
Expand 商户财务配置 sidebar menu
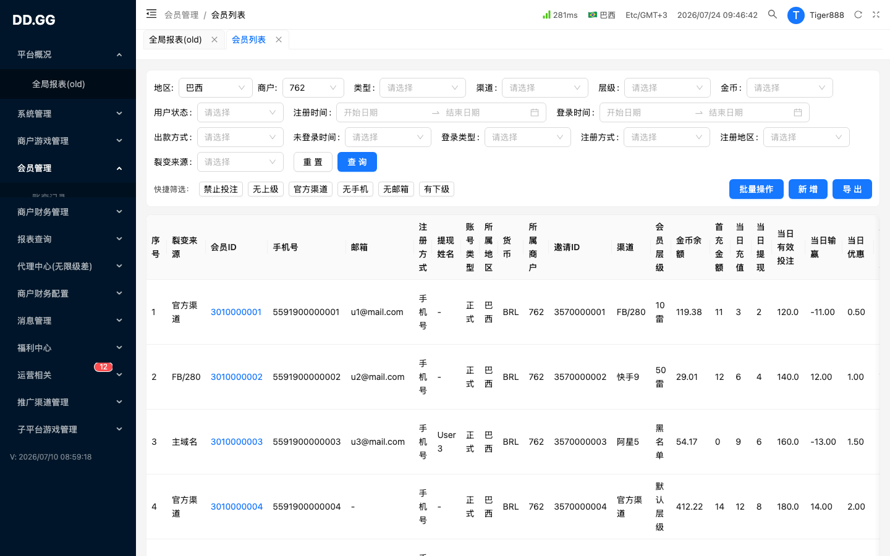point(68,293)
